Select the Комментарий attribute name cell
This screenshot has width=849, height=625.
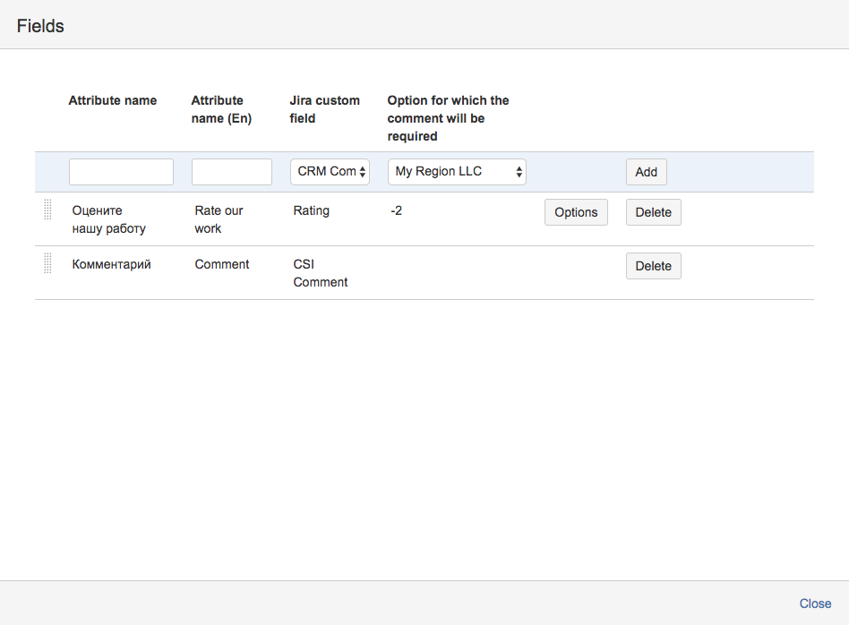coord(112,264)
